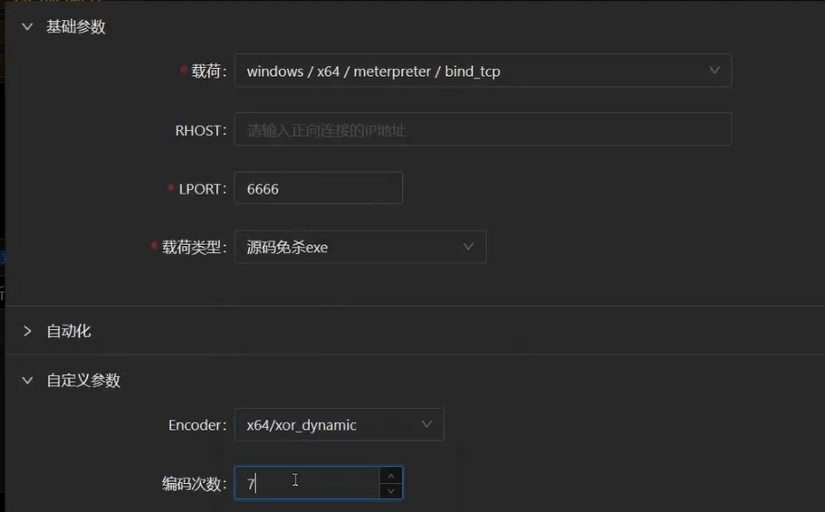Click the RHOST field label
Screen dimensions: 825x512
coord(200,130)
